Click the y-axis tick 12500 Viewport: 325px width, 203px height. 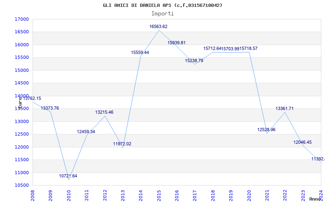point(22,134)
